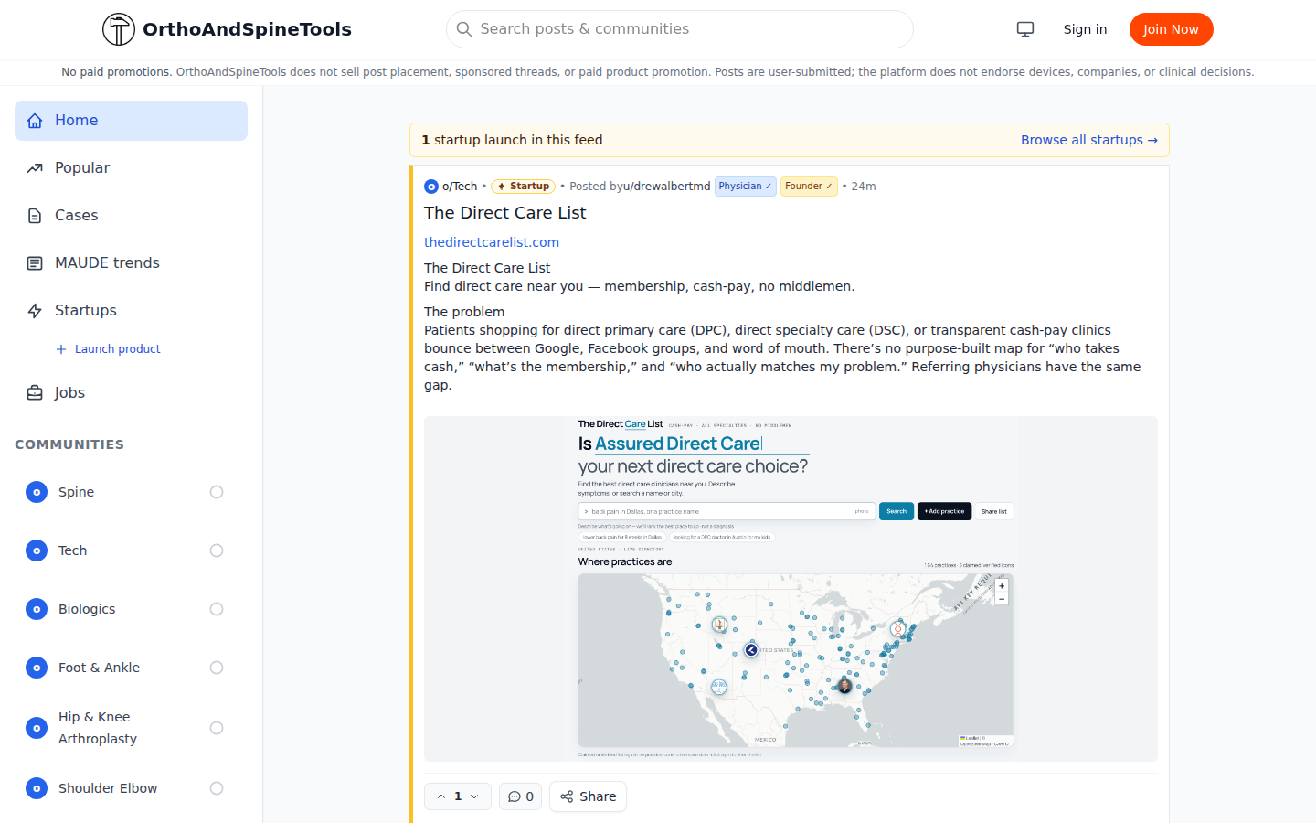
Task: Click the Launch product link
Action: coord(108,349)
